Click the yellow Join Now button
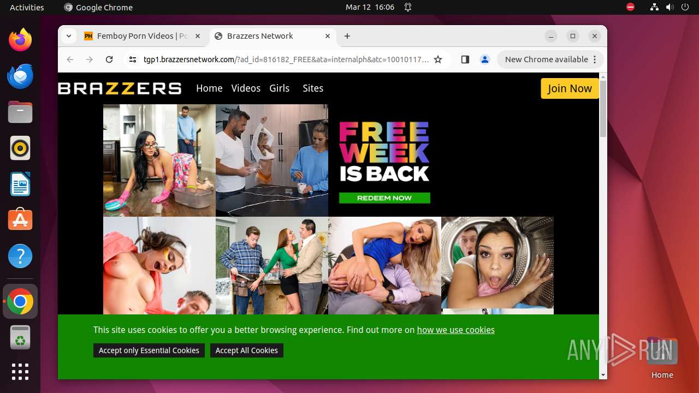Viewport: 699px width, 393px height. (570, 88)
